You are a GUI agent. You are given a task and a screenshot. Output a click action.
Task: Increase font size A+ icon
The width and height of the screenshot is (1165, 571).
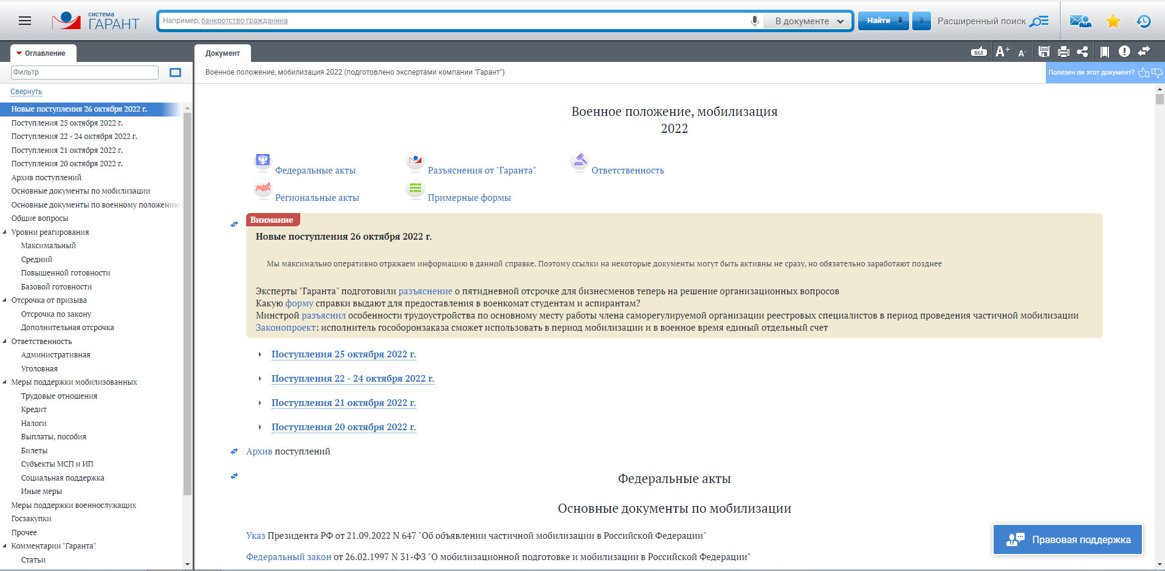[x=1002, y=52]
